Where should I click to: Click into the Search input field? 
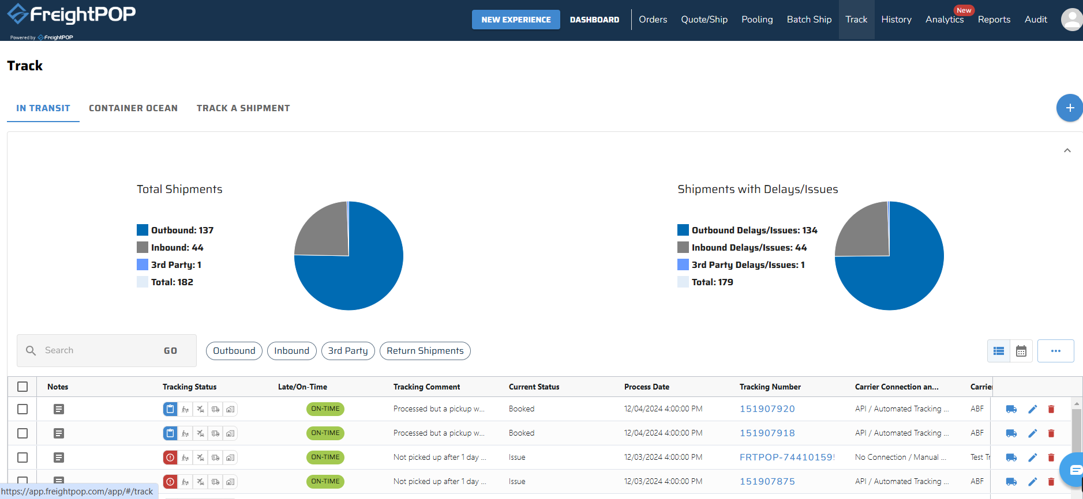[x=98, y=350]
